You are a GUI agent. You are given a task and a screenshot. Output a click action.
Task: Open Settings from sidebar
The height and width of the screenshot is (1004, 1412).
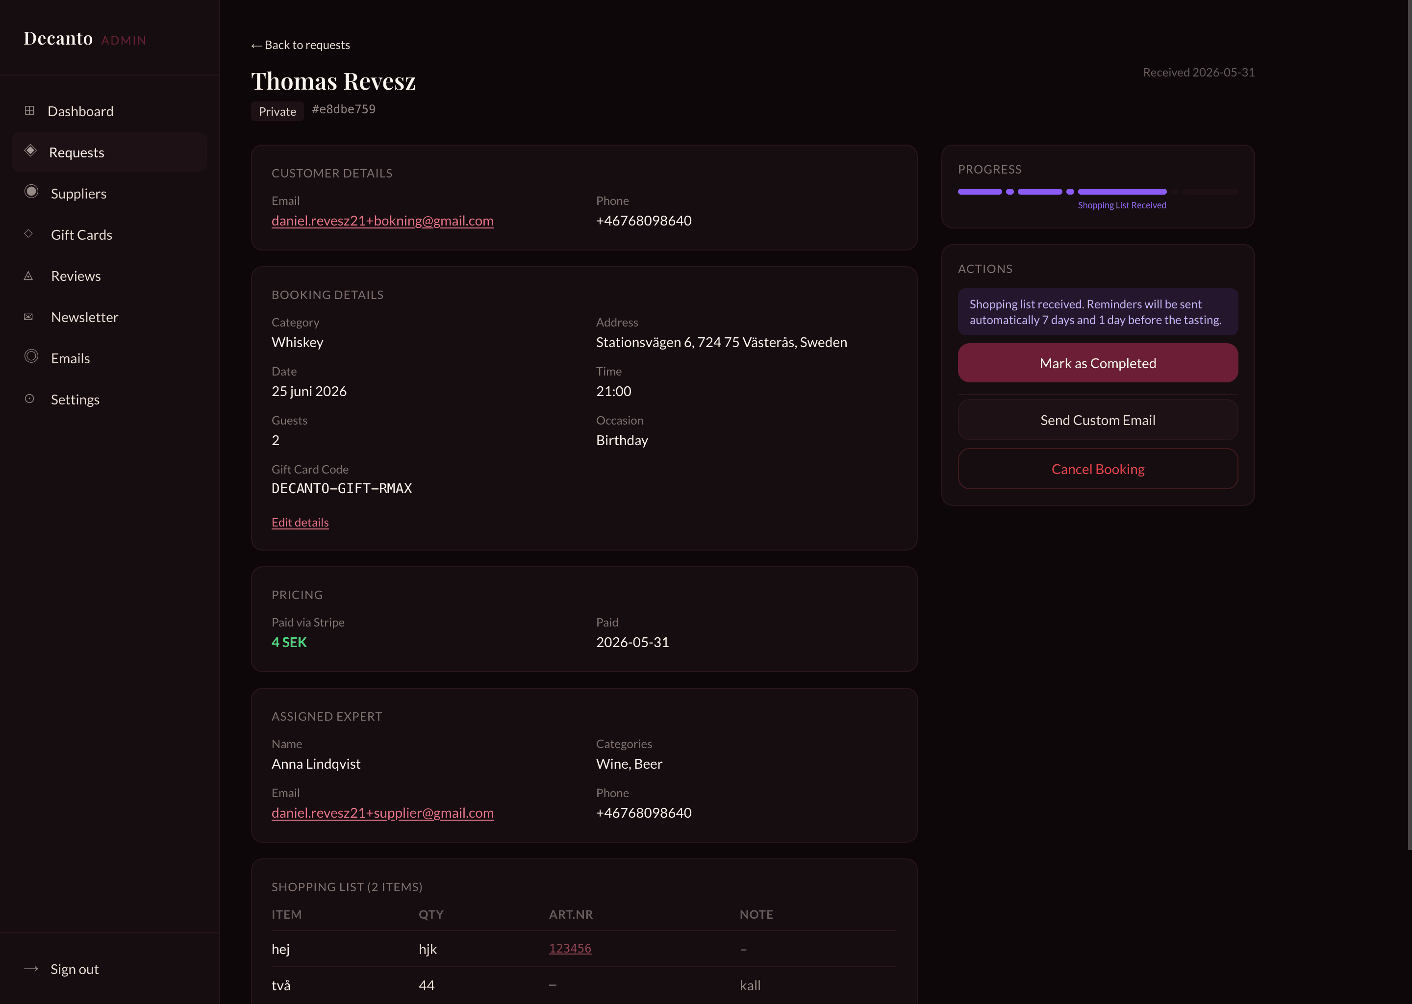click(109, 400)
